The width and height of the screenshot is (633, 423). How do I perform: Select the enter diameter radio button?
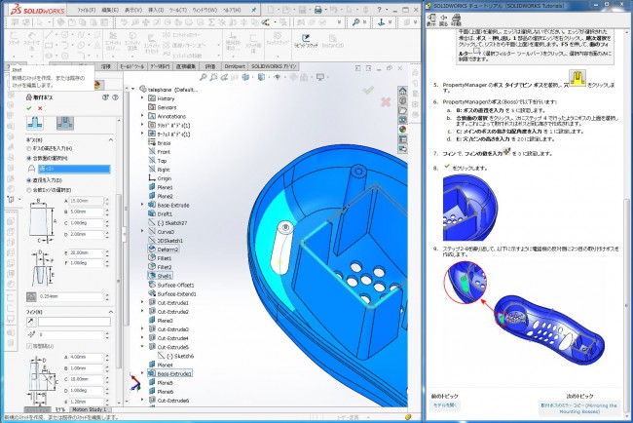tap(28, 180)
